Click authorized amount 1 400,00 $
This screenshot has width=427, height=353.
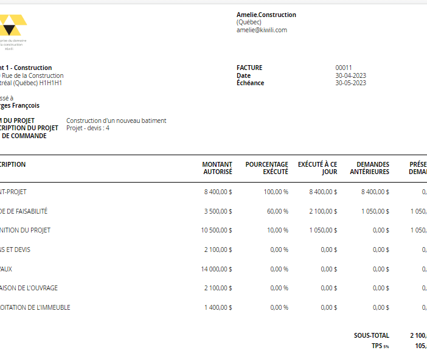[x=218, y=307]
